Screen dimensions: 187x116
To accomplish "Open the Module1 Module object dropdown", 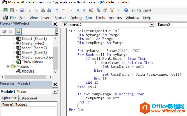I will (55, 92).
